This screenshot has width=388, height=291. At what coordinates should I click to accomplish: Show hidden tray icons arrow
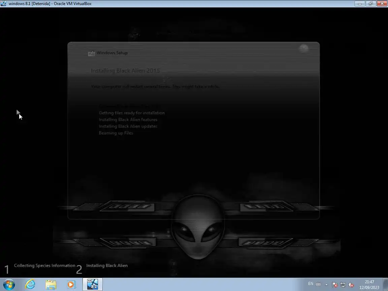(x=326, y=285)
